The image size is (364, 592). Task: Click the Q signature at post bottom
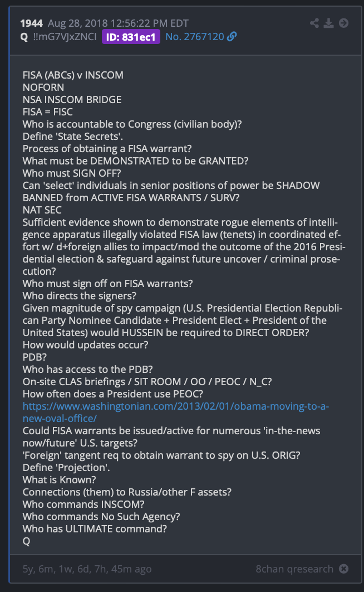[x=26, y=541]
